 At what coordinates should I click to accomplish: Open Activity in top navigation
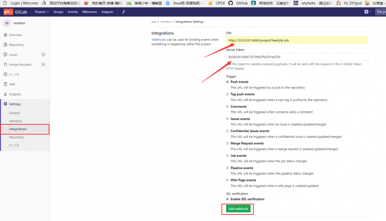[73, 12]
